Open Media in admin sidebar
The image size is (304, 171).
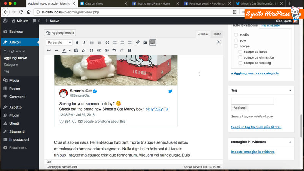[14, 81]
